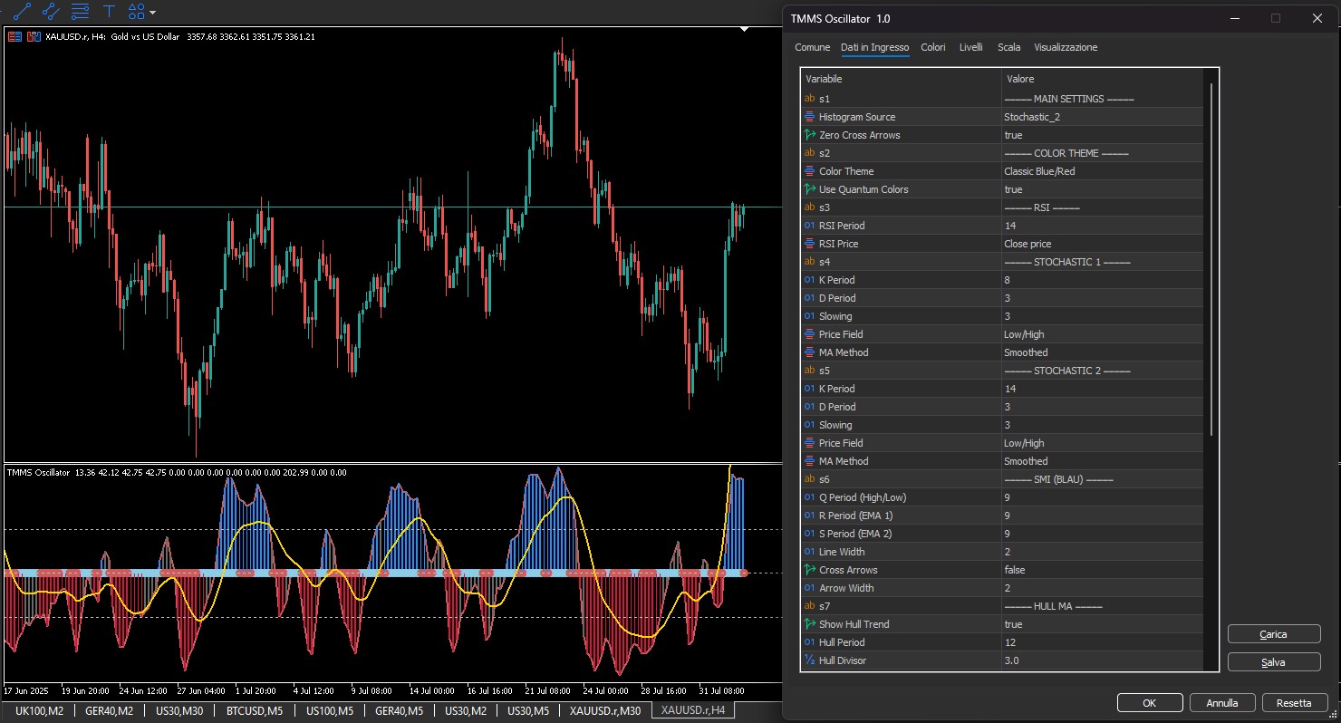Select the Text label tool

[109, 12]
